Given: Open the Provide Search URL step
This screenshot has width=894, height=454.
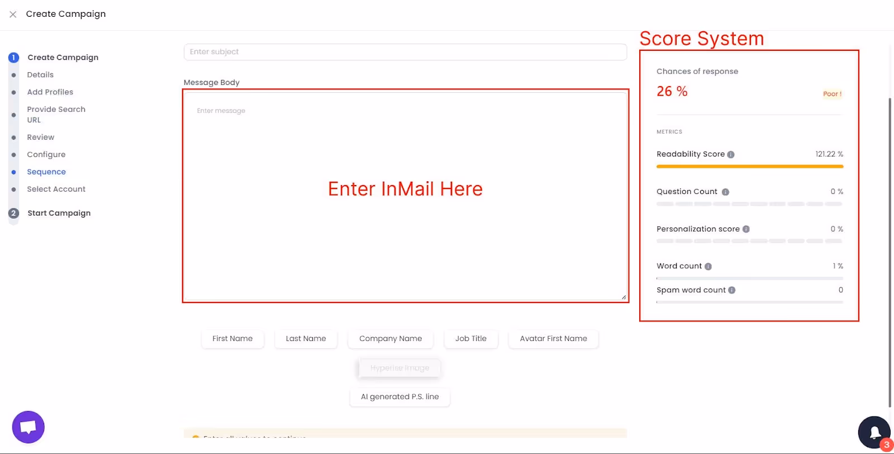Looking at the screenshot, I should tap(56, 115).
